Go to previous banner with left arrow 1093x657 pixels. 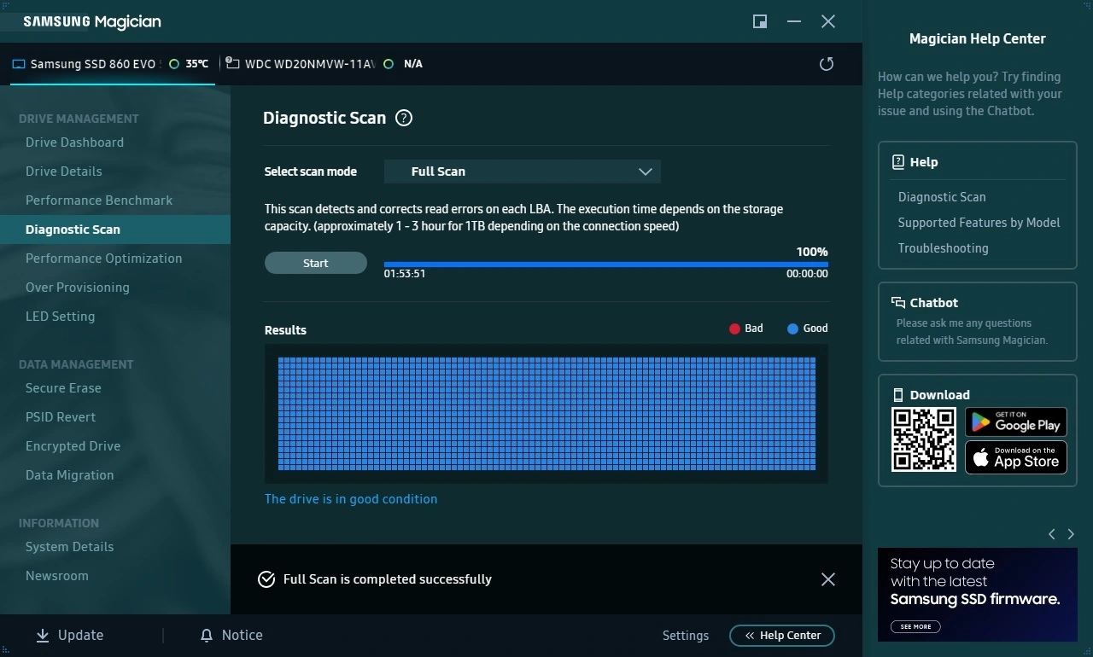click(1052, 534)
